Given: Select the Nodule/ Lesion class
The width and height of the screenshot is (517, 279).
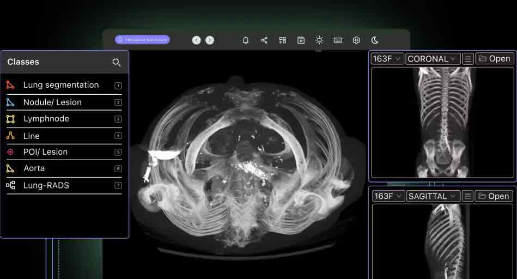Looking at the screenshot, I should coord(64,102).
